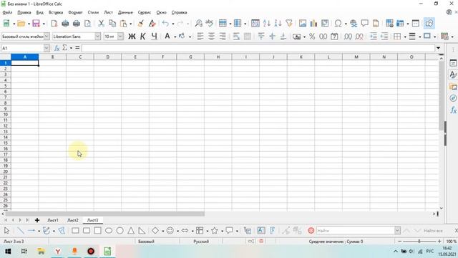Open sidebar Functions fx icon
458x258 pixels.
pyautogui.click(x=453, y=110)
